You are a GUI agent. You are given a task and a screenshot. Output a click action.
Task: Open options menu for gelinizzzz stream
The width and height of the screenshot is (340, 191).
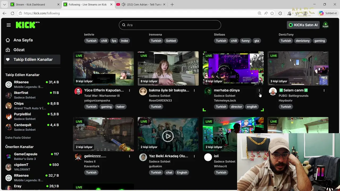[x=129, y=156]
